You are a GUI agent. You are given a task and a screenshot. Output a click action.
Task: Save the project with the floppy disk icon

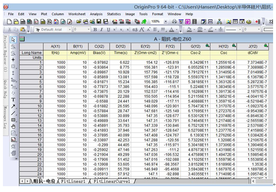coord(99,21)
